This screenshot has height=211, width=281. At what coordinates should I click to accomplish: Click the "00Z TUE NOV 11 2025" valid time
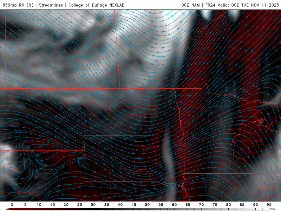coord(255,5)
